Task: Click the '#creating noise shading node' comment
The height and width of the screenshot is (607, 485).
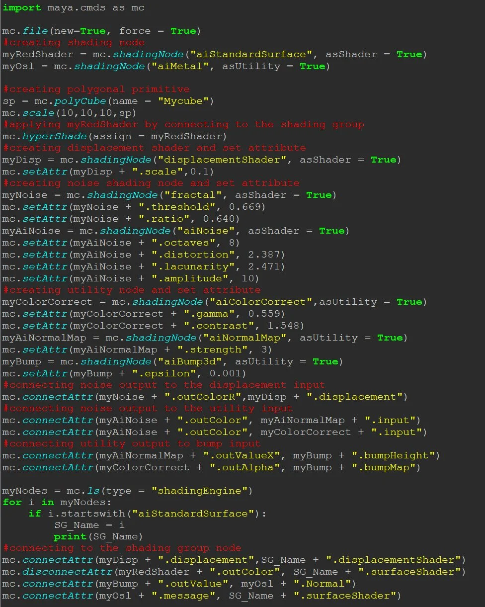Action: point(151,183)
